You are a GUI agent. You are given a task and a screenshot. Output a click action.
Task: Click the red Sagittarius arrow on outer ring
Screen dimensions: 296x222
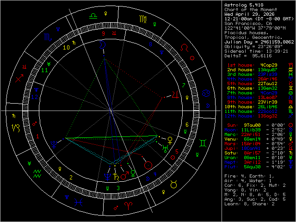coord(19,78)
